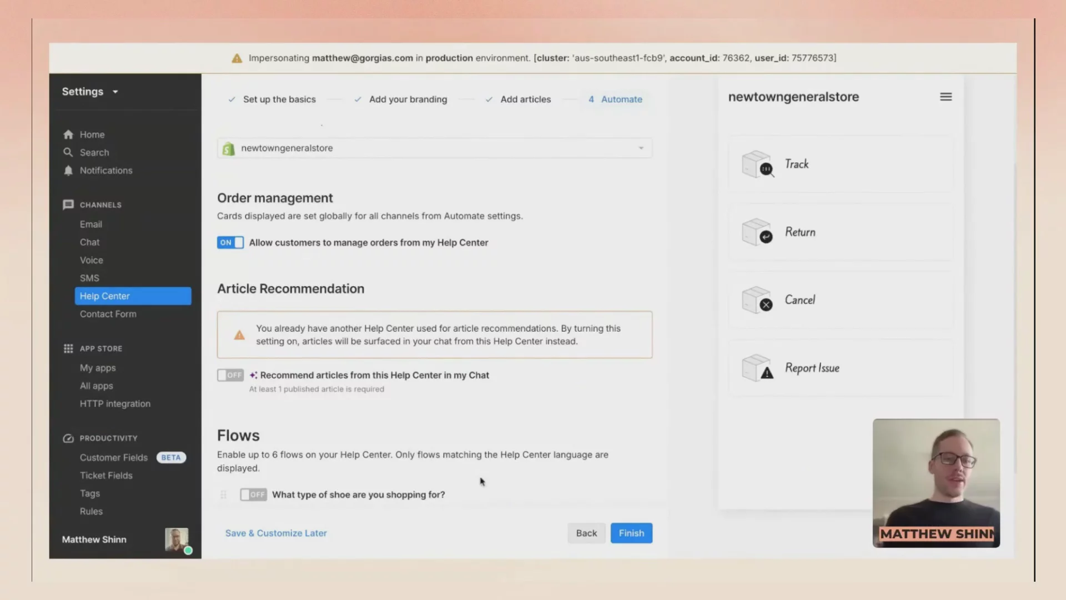This screenshot has width=1066, height=600.
Task: Open SMS channel settings
Action: click(89, 278)
